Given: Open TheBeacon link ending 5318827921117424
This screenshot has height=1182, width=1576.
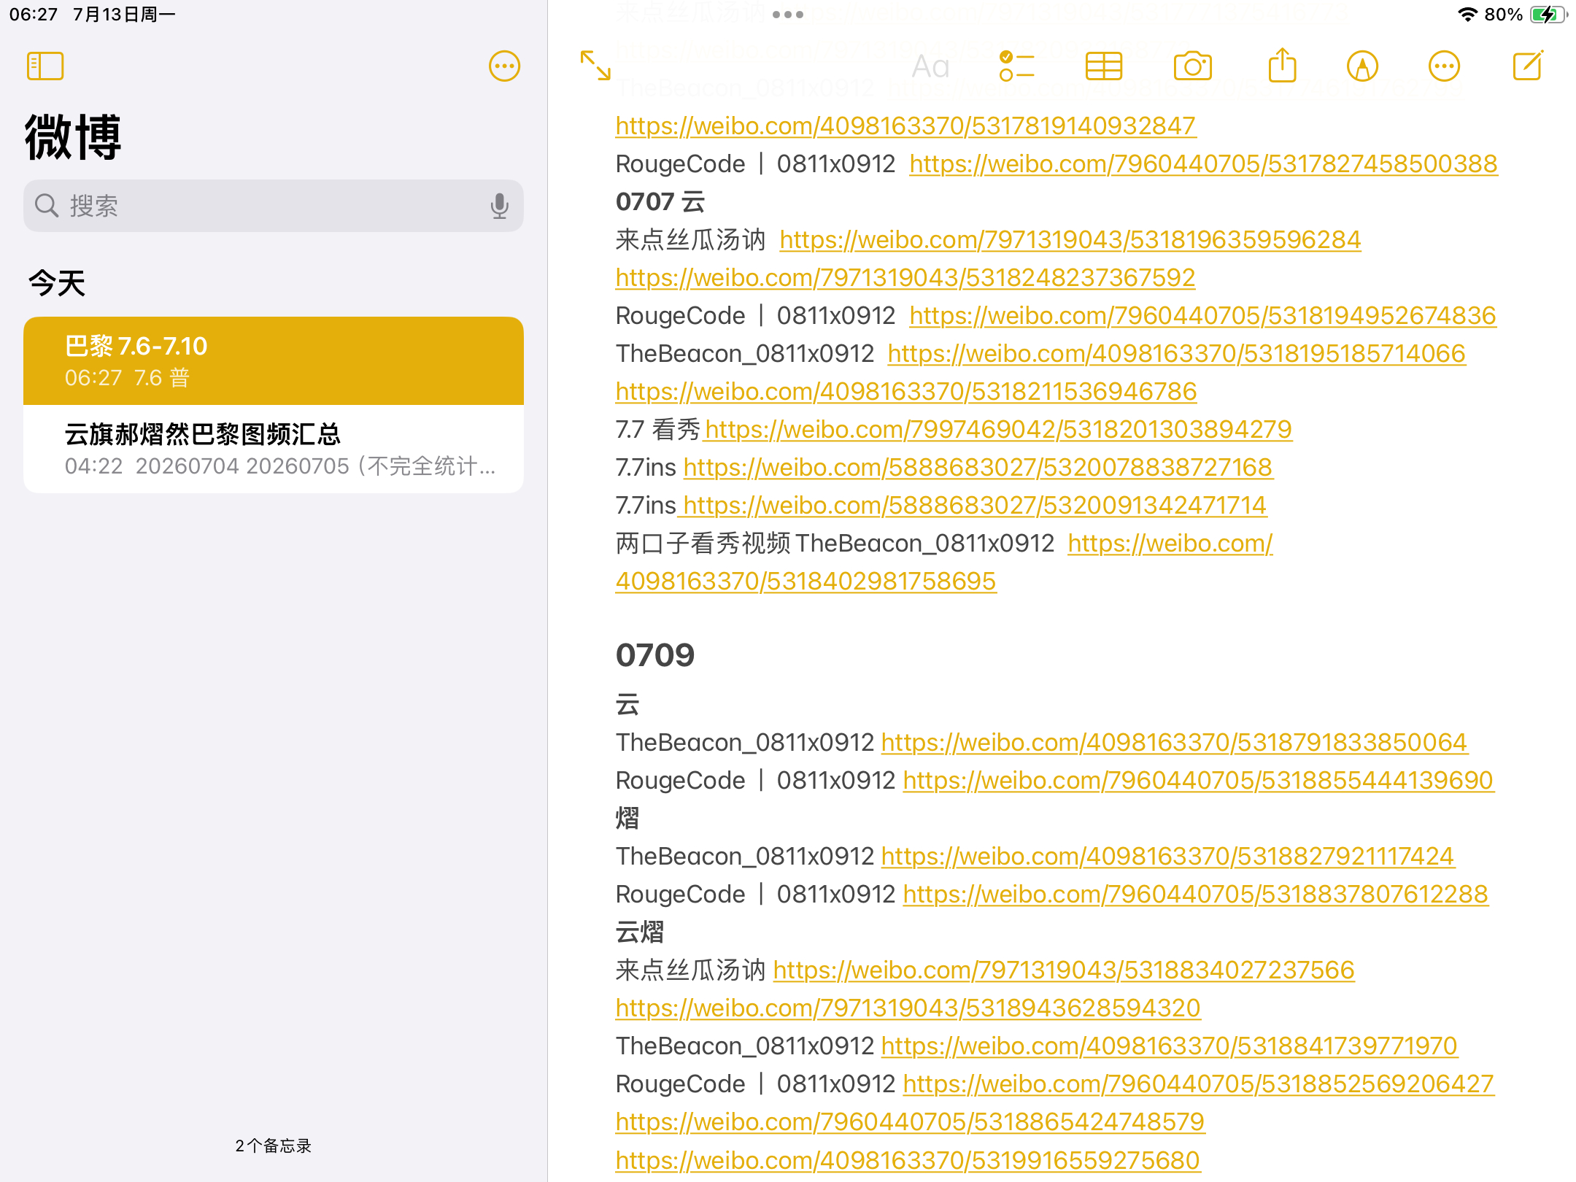Looking at the screenshot, I should tap(1167, 857).
